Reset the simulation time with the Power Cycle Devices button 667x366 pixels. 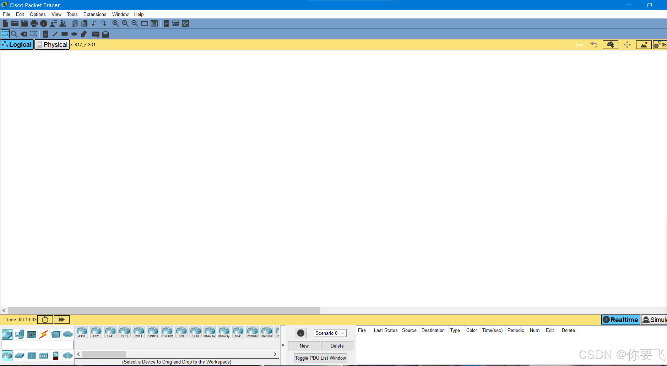(45, 320)
